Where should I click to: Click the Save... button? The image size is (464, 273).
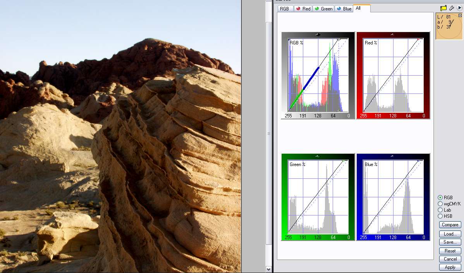click(450, 242)
